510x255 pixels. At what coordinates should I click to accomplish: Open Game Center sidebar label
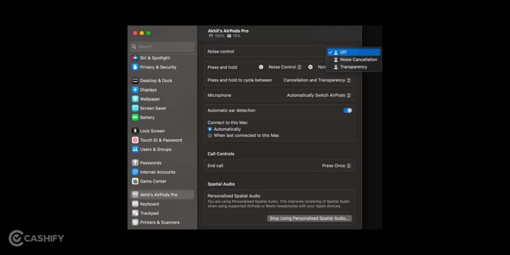(x=153, y=181)
